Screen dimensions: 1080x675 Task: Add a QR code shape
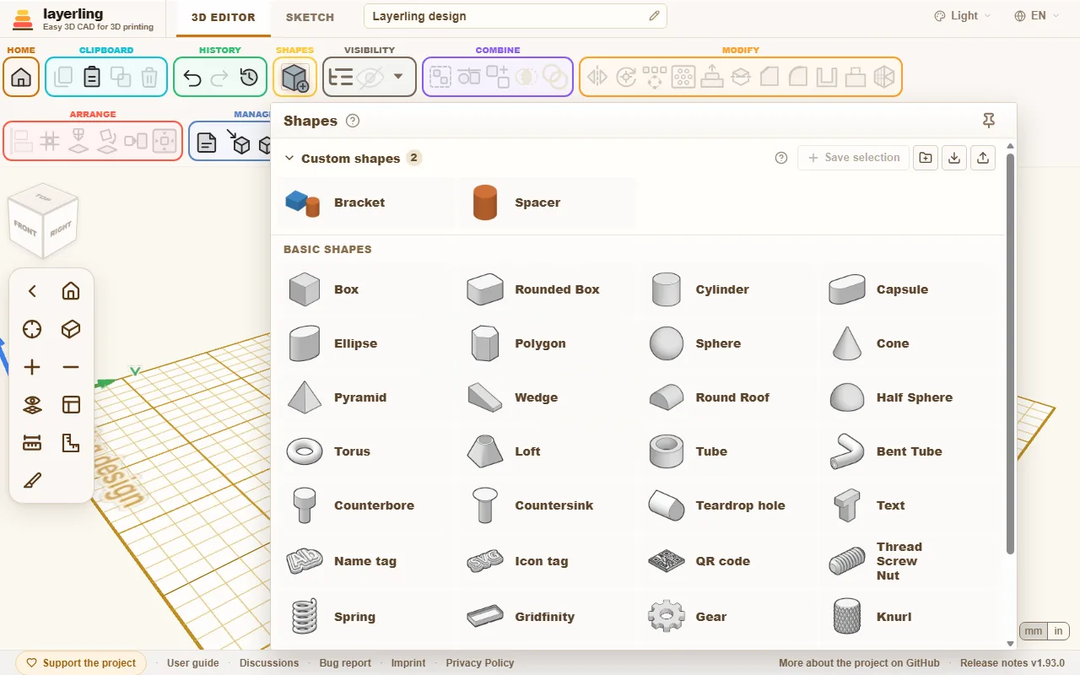pyautogui.click(x=727, y=561)
